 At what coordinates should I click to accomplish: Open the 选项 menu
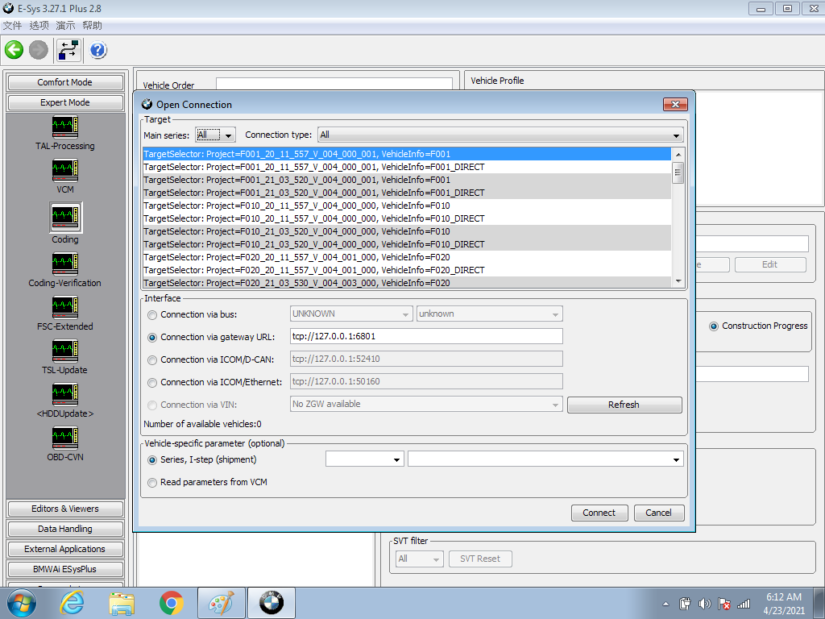pyautogui.click(x=39, y=25)
